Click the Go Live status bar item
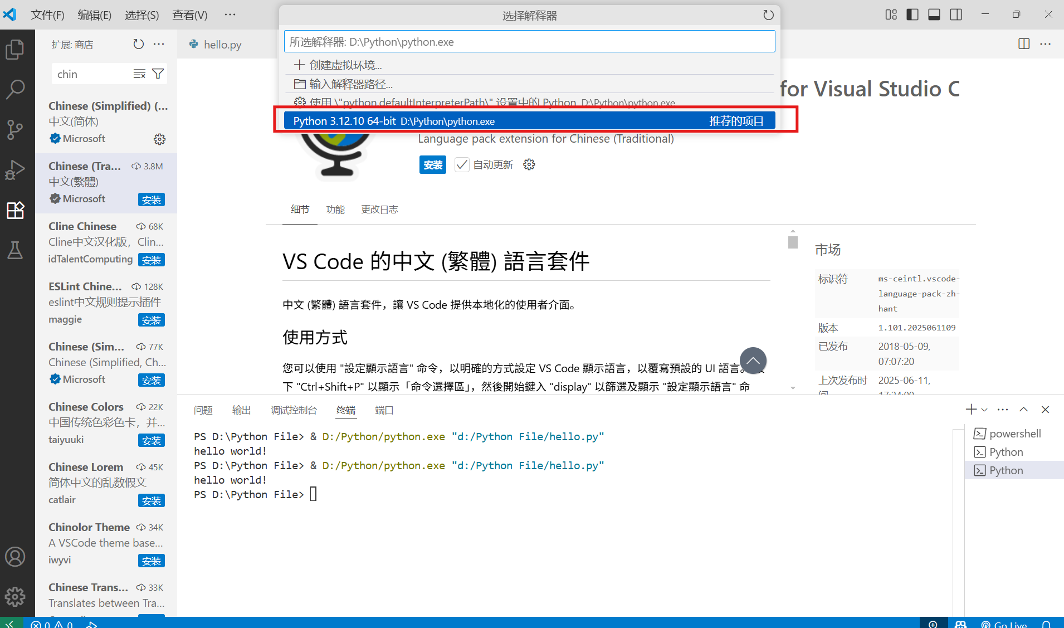The image size is (1064, 628). click(1004, 624)
